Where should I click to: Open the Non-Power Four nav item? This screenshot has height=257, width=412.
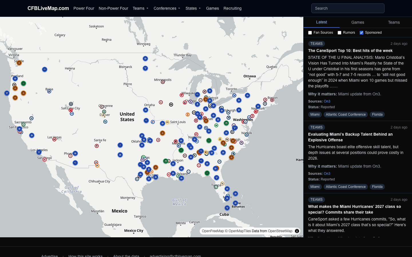[x=113, y=8]
